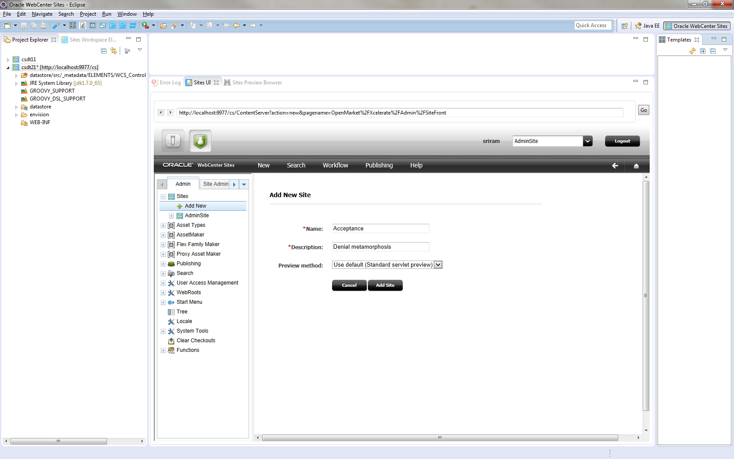Expand User Access Management node

[163, 283]
